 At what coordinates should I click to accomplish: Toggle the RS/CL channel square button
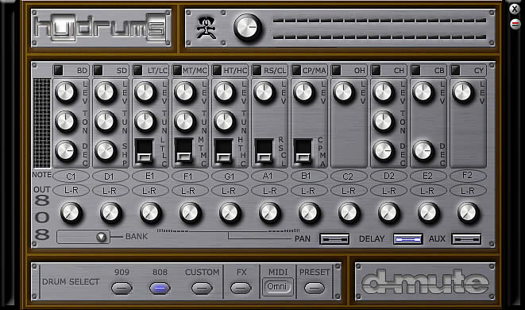[257, 71]
